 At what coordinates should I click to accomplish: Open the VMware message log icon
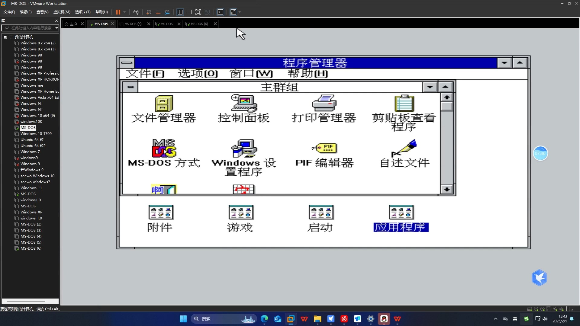point(571,309)
